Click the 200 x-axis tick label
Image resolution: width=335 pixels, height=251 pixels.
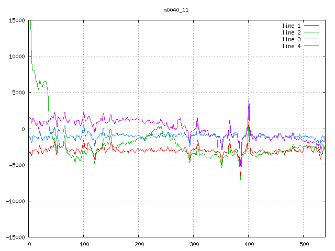tap(139, 244)
